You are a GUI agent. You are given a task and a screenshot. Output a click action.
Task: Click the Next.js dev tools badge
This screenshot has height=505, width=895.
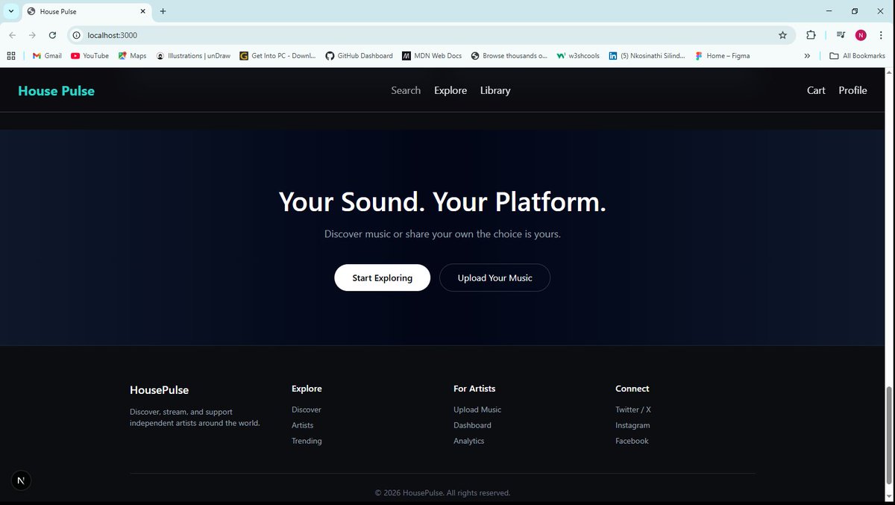click(x=21, y=480)
